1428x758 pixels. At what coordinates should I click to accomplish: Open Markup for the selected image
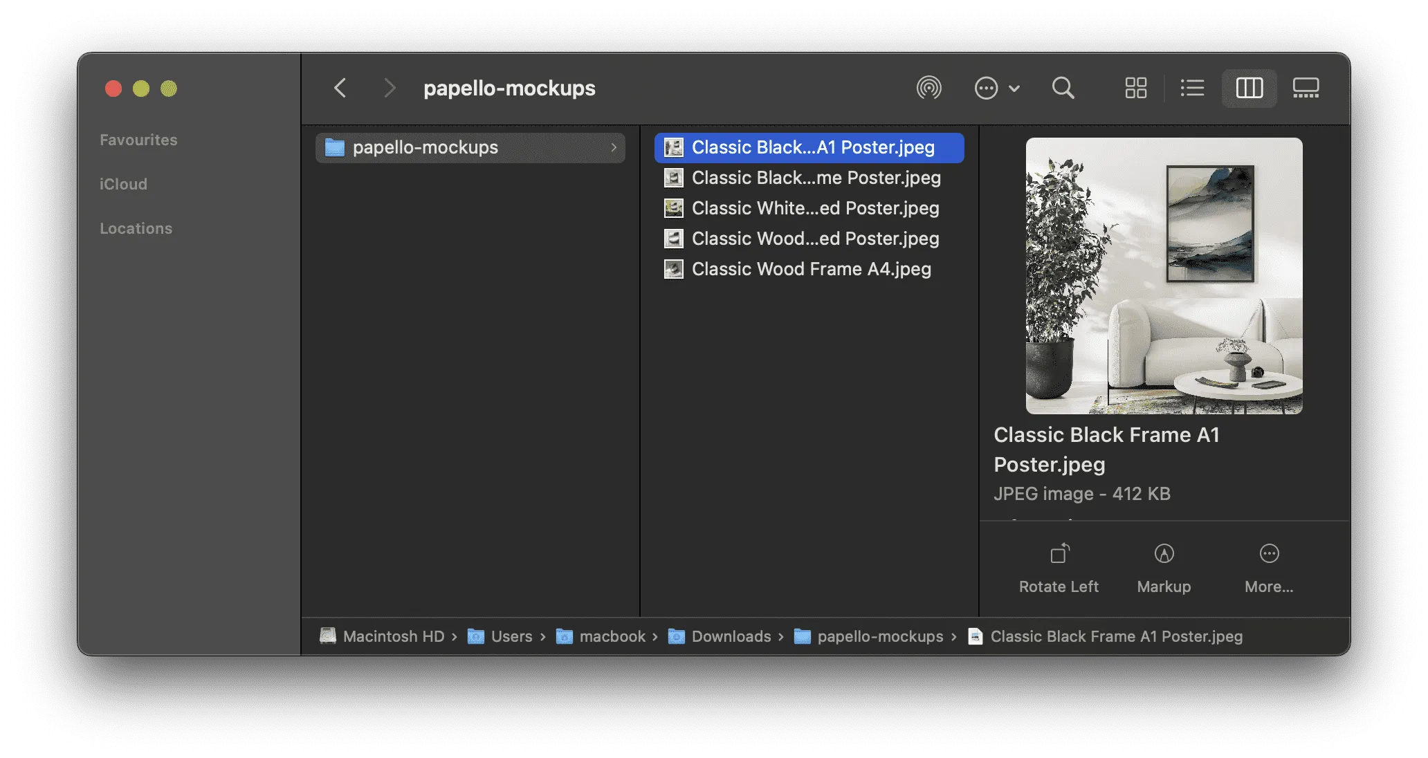coord(1164,567)
